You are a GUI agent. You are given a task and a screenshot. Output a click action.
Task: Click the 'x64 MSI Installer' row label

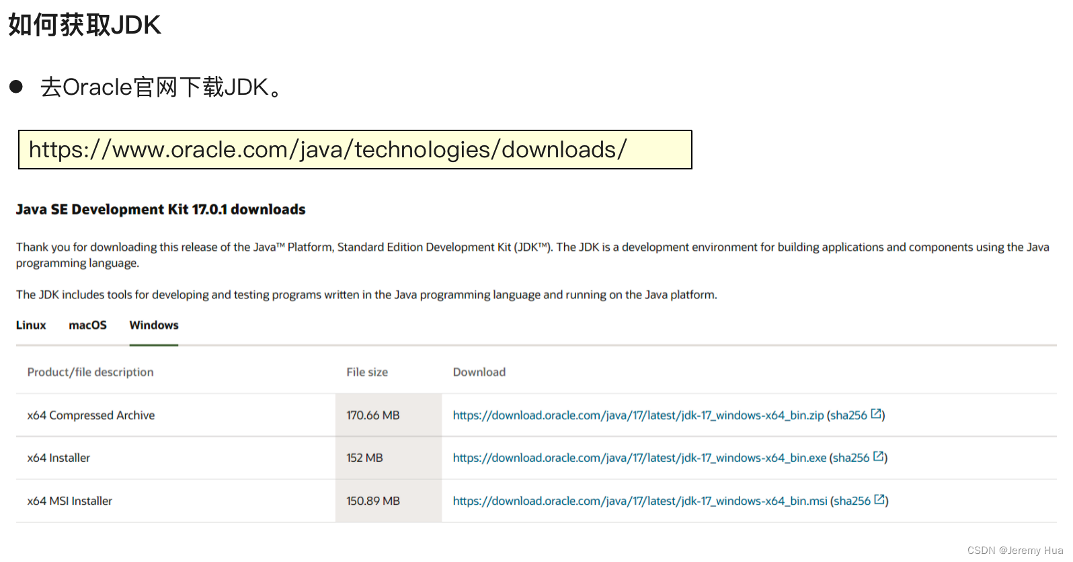click(69, 501)
